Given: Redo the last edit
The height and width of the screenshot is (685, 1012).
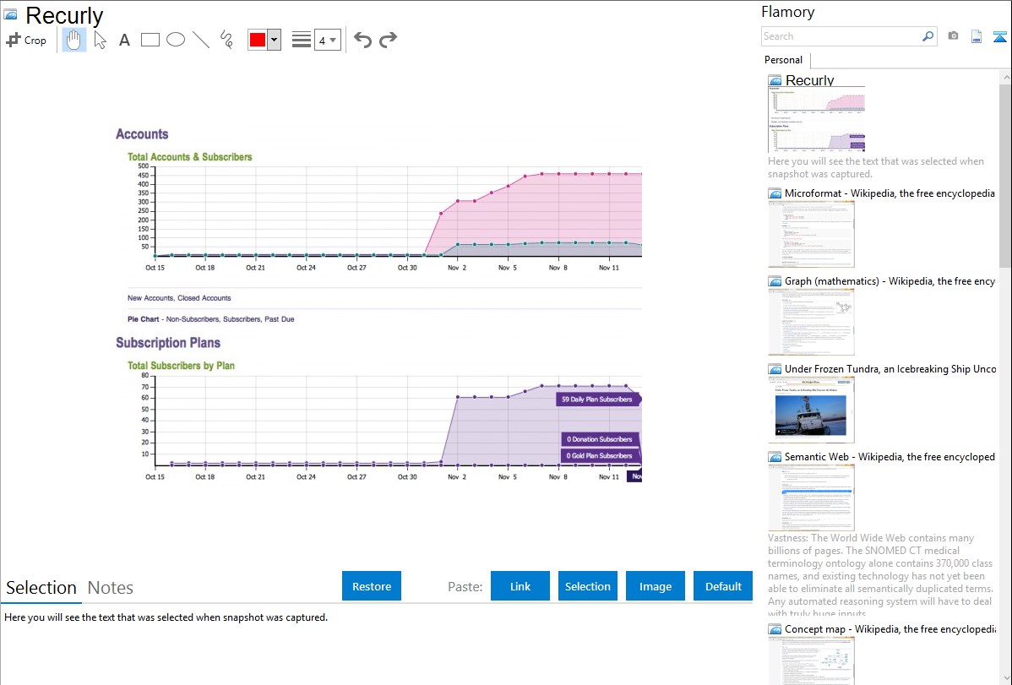Looking at the screenshot, I should pos(388,40).
